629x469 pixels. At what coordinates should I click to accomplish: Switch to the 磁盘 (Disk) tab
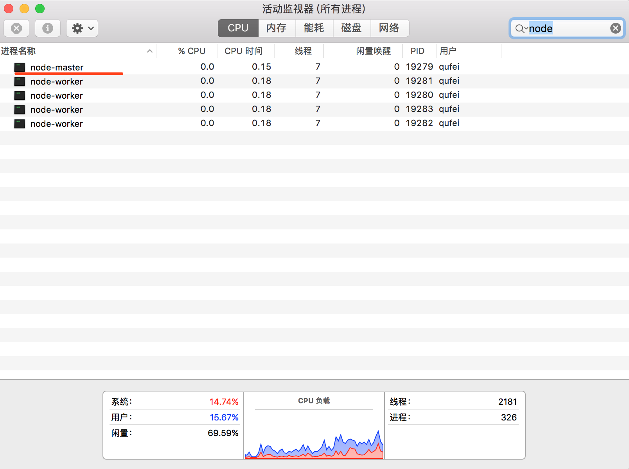351,28
